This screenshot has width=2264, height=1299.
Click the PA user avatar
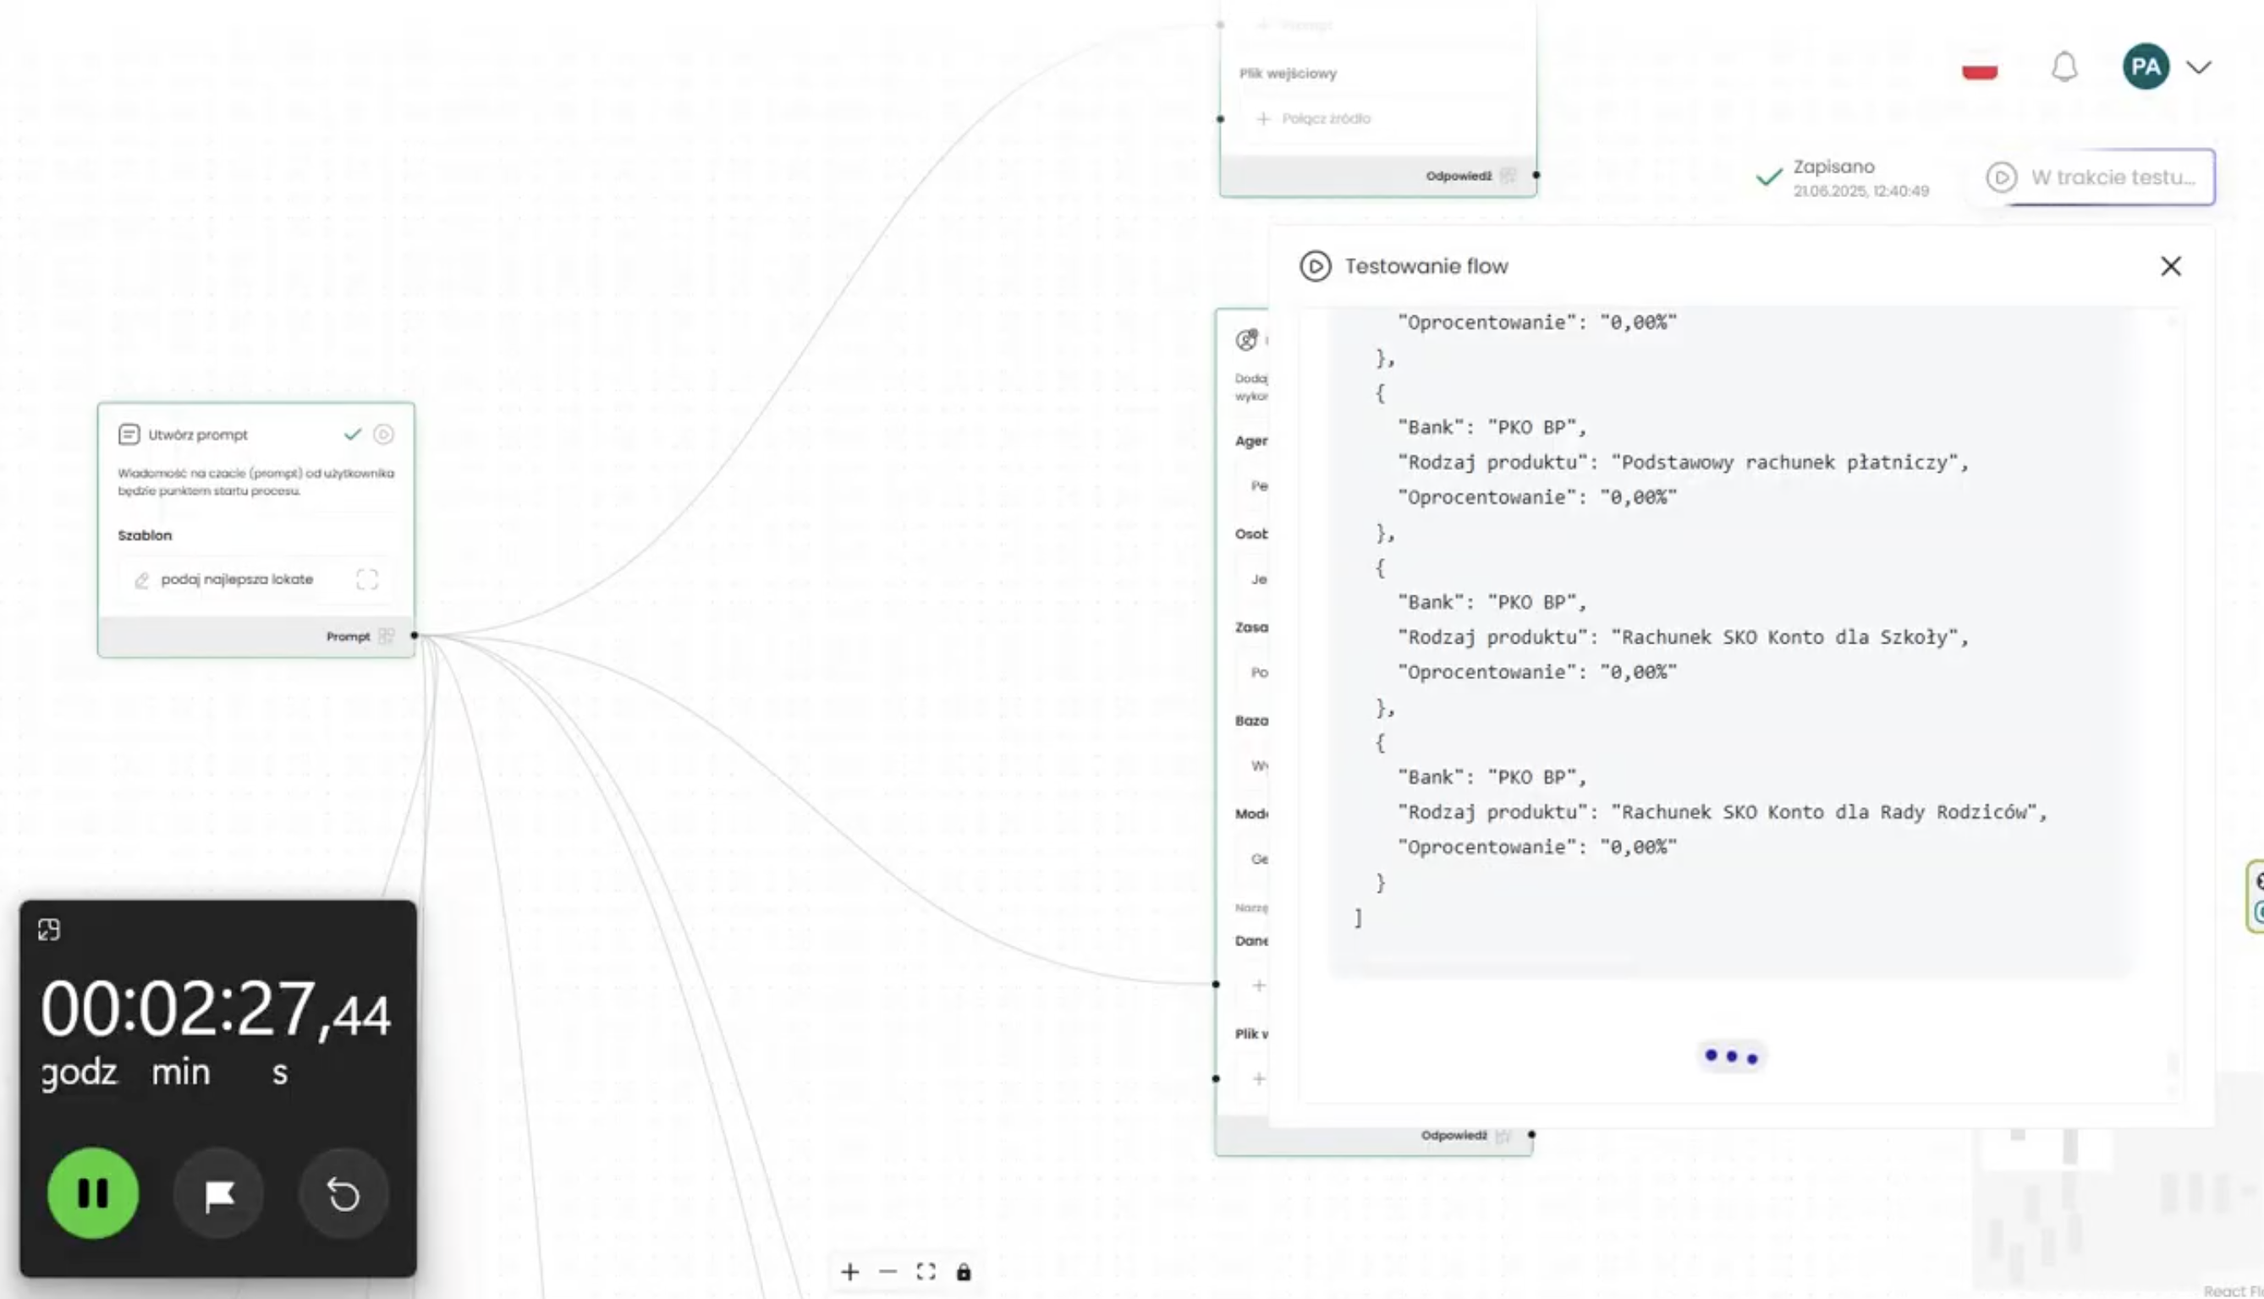point(2145,67)
